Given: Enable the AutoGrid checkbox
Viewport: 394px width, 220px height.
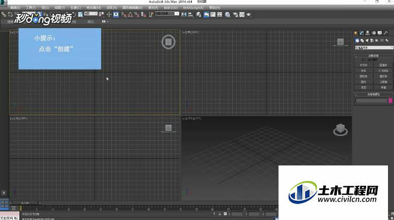Looking at the screenshot, I should point(363,60).
